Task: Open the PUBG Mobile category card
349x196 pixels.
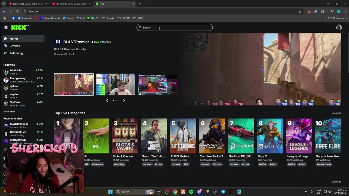Action: tap(183, 136)
